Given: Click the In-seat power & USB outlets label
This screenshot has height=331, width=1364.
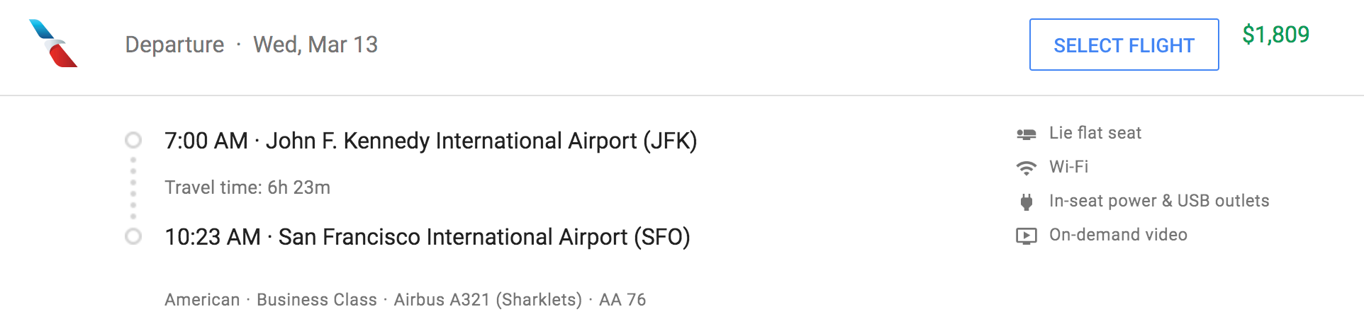Looking at the screenshot, I should click(1159, 201).
